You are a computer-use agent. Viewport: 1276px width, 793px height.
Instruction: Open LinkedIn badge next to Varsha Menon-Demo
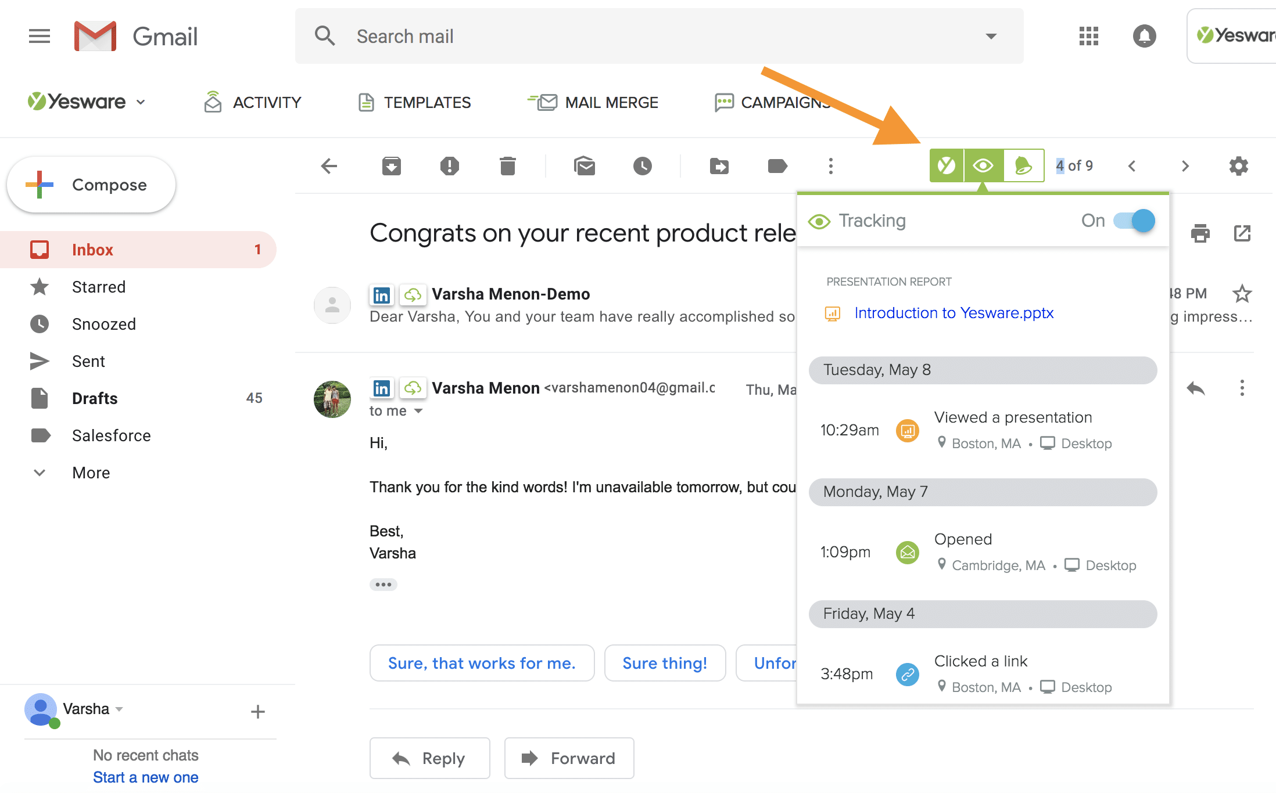tap(382, 295)
